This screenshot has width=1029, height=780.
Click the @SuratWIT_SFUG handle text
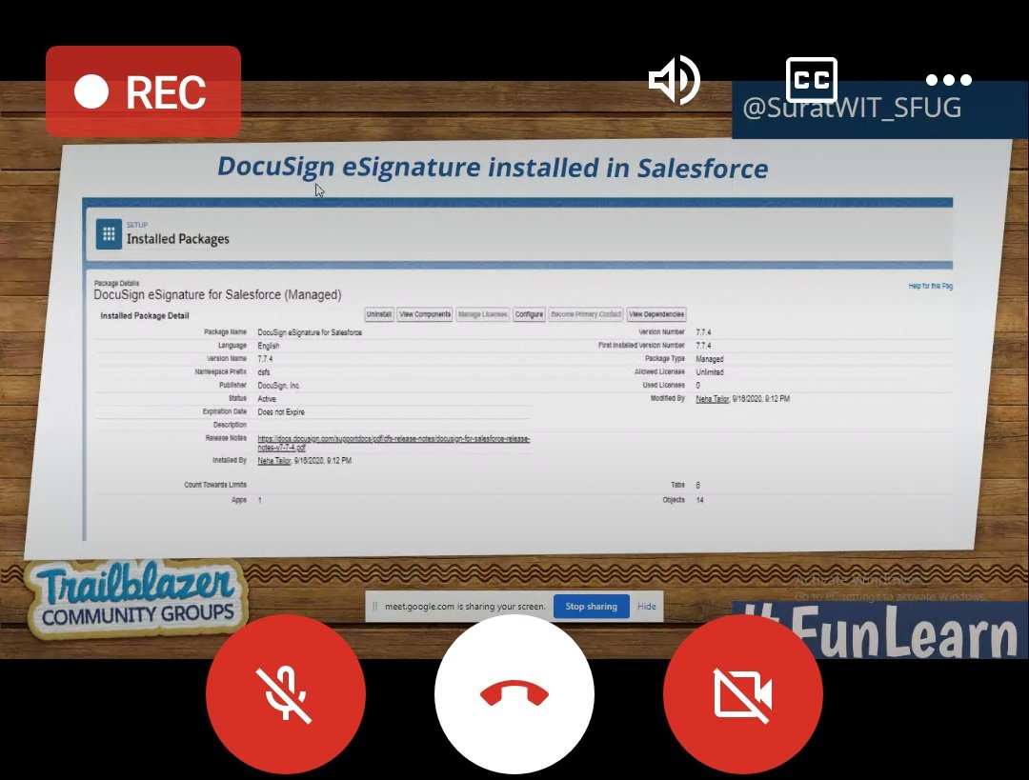[852, 108]
